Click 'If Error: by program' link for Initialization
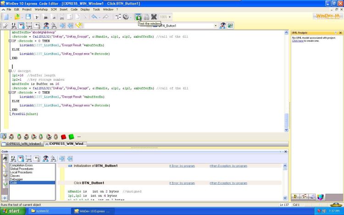The width and height of the screenshot is (344, 215). tap(182, 166)
